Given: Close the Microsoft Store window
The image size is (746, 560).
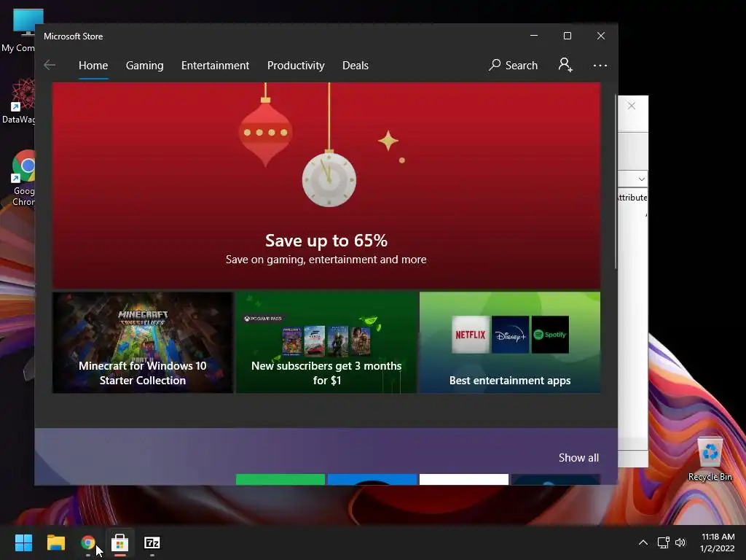Looking at the screenshot, I should pyautogui.click(x=601, y=36).
